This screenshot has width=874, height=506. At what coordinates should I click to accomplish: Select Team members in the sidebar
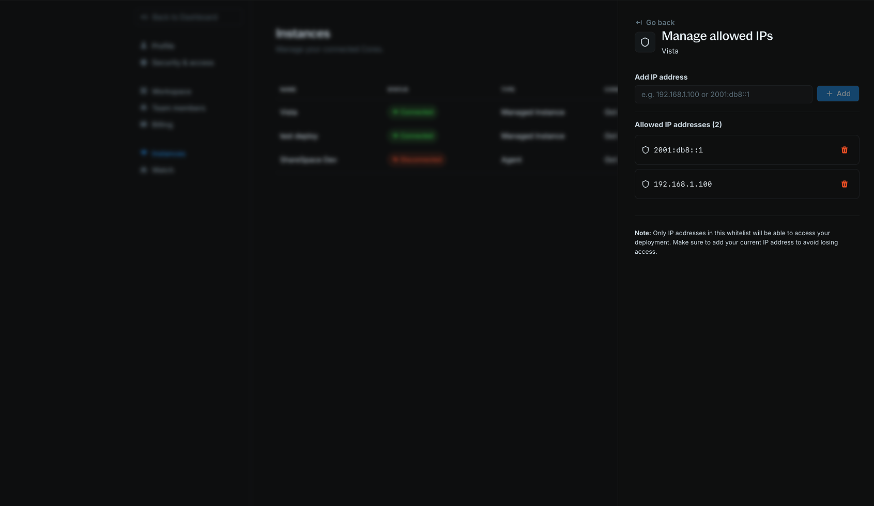click(x=178, y=108)
